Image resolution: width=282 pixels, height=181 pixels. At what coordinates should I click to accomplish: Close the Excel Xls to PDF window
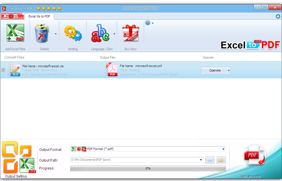coord(275,8)
